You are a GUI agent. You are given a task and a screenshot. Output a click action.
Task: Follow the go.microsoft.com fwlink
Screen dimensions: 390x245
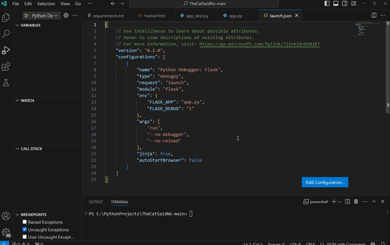coord(259,44)
